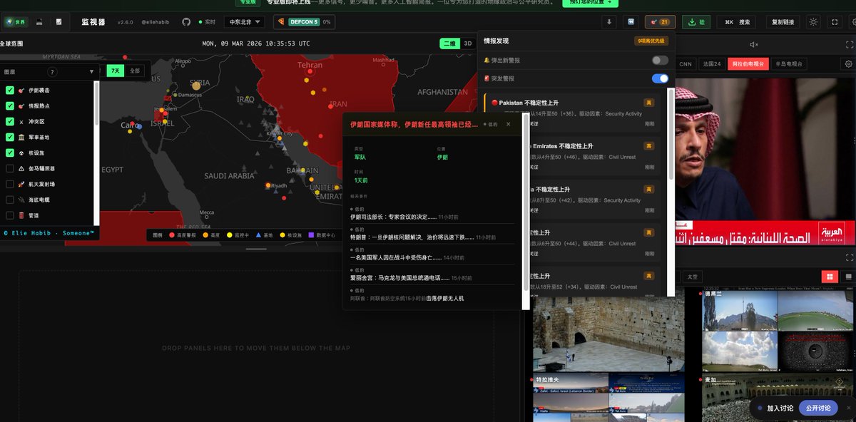The image size is (856, 422).
Task: Open layers help question mark icon
Action: (x=52, y=72)
